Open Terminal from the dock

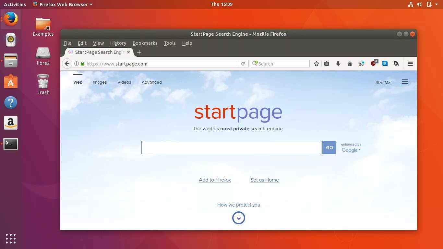pos(11,144)
